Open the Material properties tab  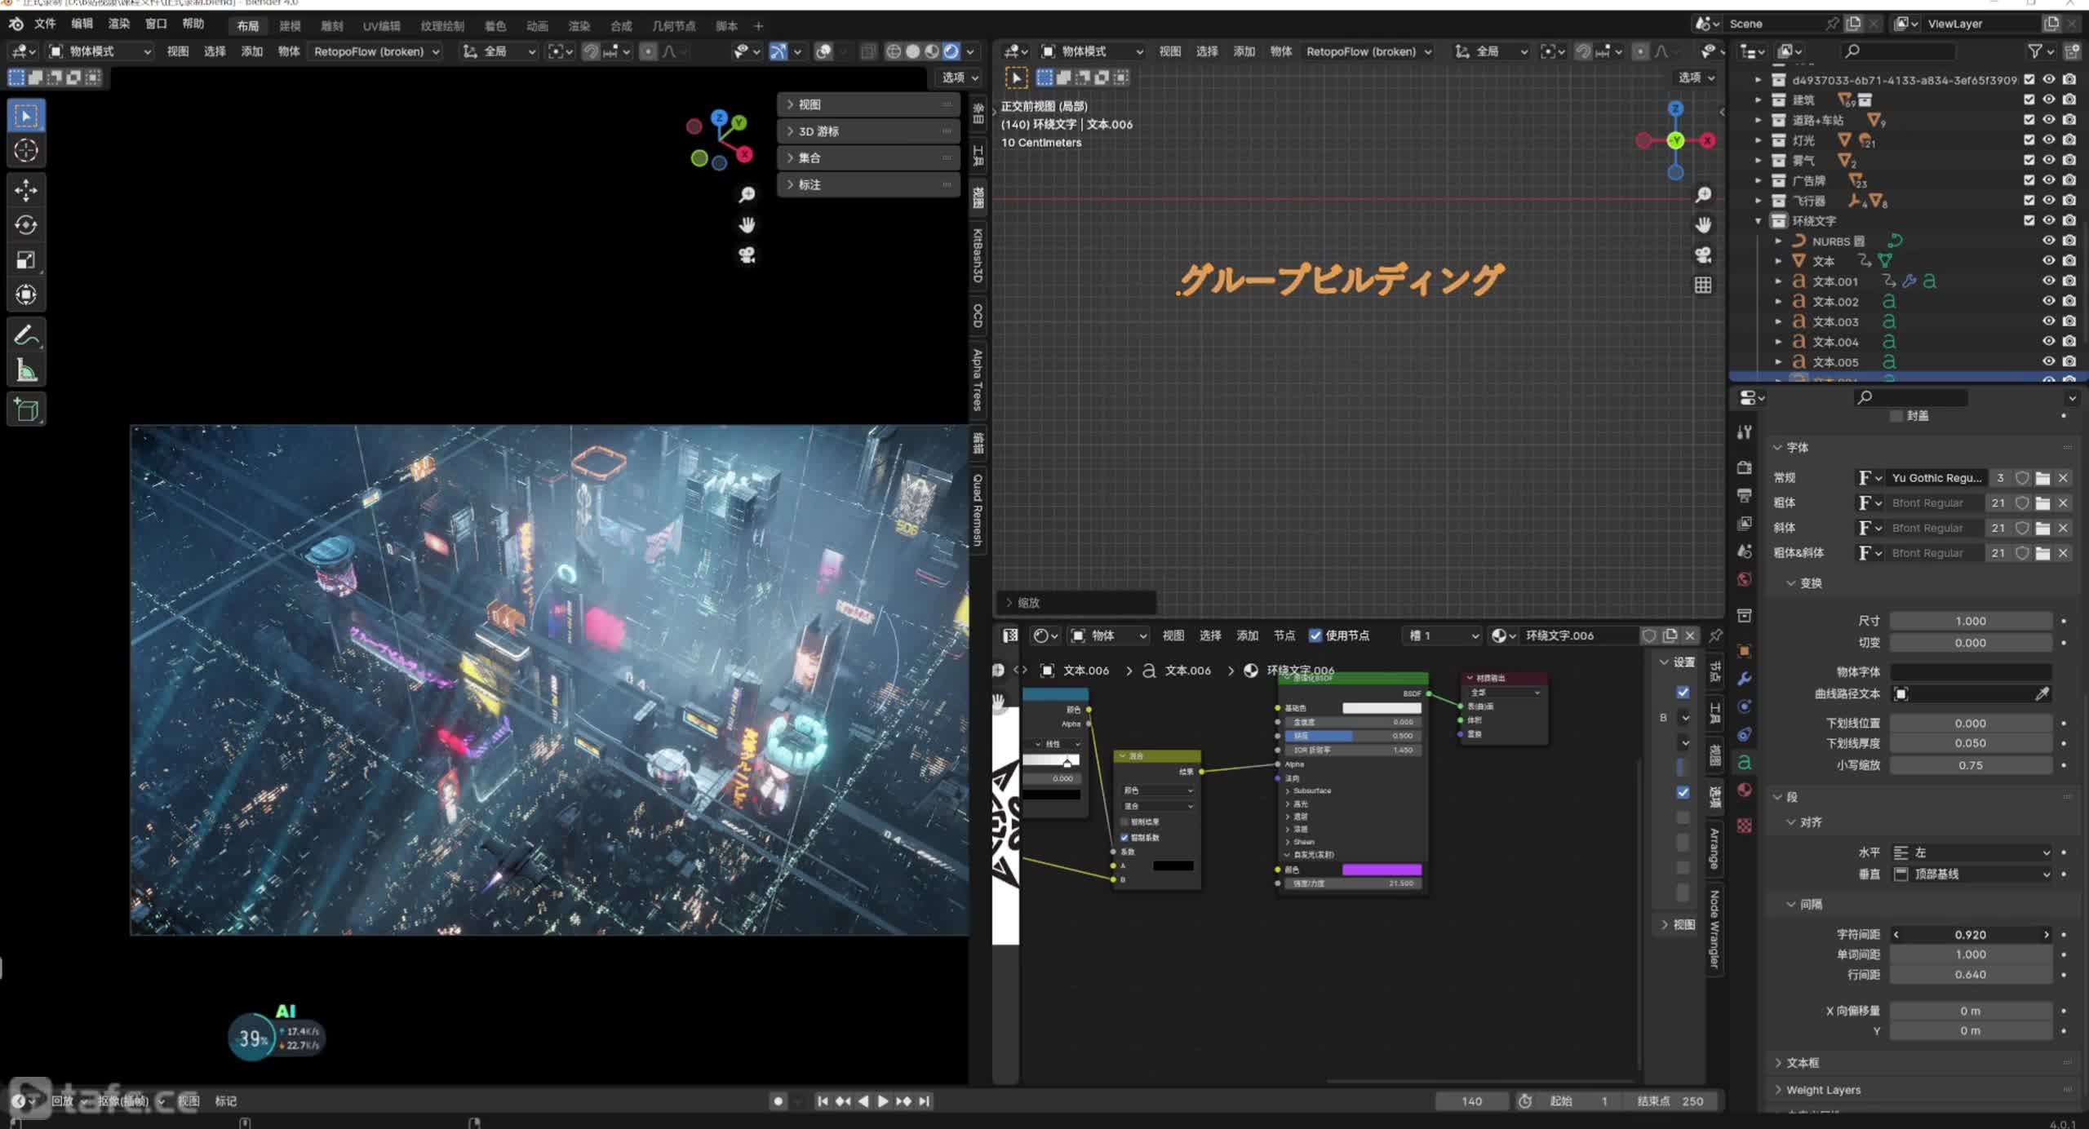coord(1745,790)
